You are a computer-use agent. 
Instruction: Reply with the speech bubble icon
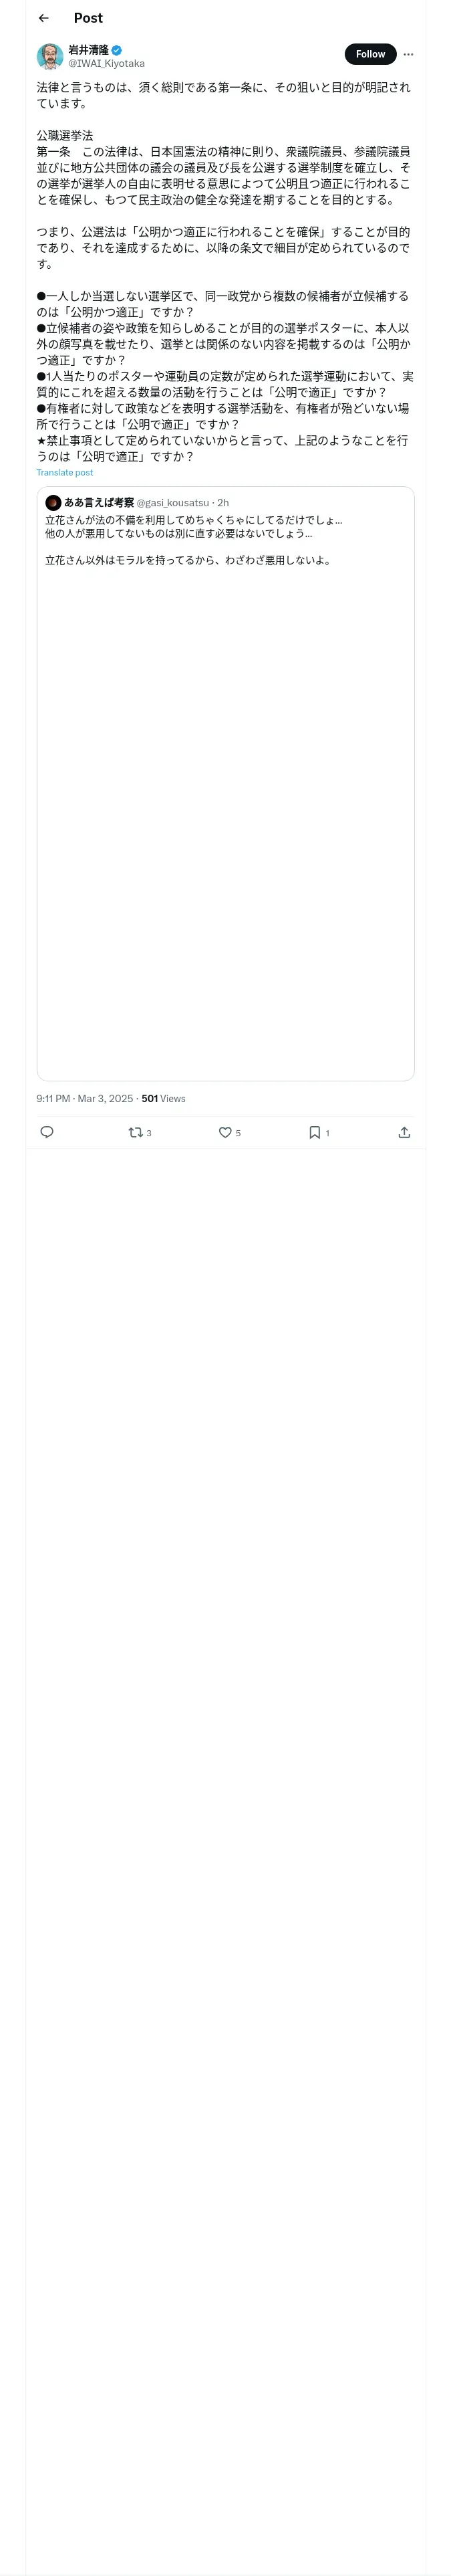(47, 1132)
